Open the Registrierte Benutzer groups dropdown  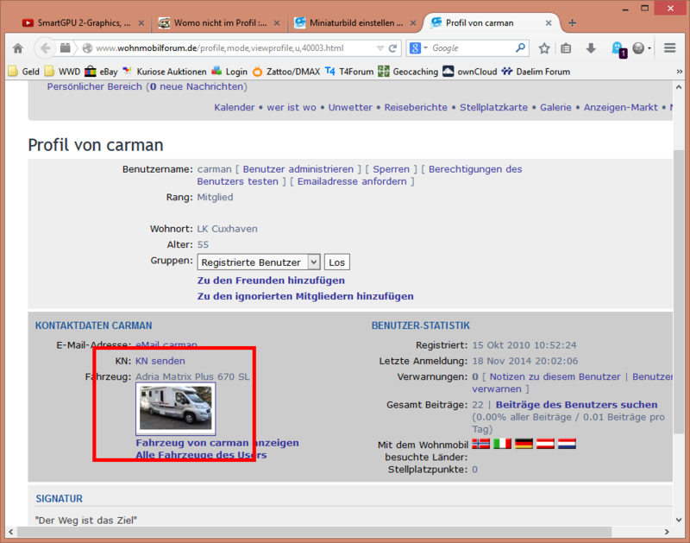click(x=258, y=262)
